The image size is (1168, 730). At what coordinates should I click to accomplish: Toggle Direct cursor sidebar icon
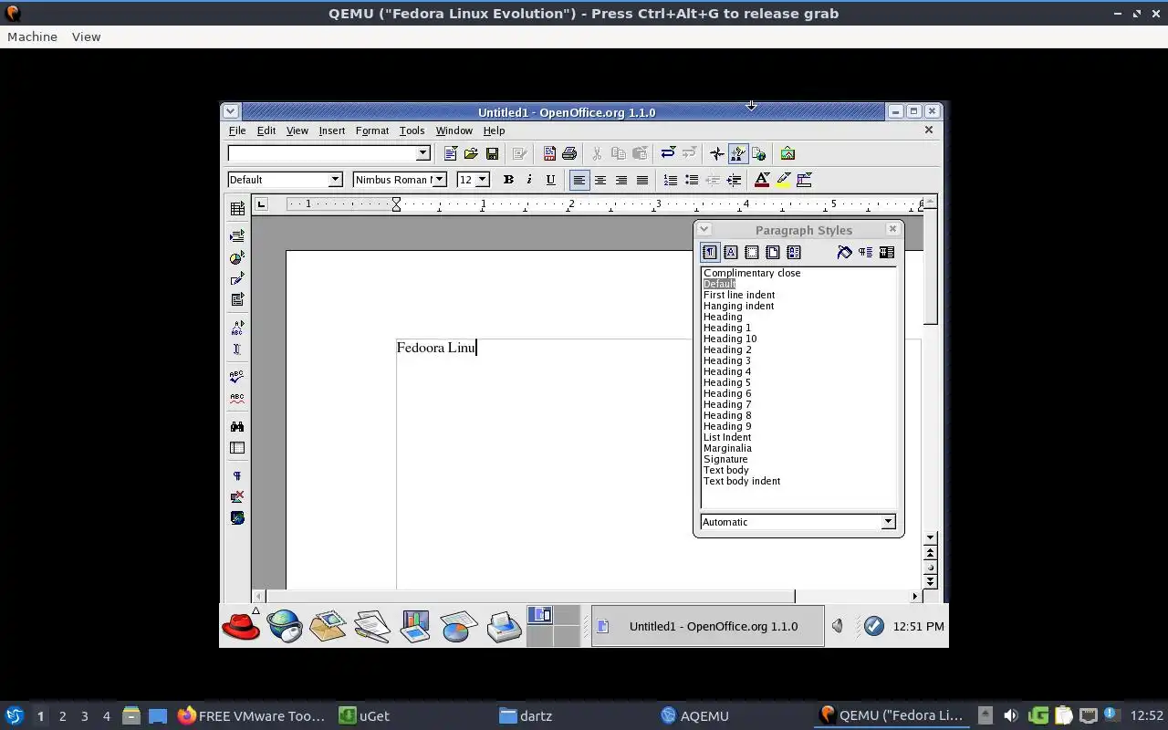click(237, 349)
